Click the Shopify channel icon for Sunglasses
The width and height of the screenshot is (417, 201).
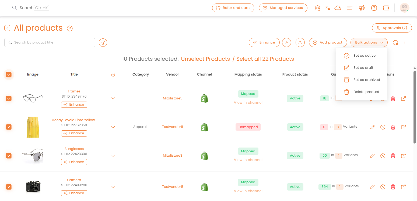point(204,156)
